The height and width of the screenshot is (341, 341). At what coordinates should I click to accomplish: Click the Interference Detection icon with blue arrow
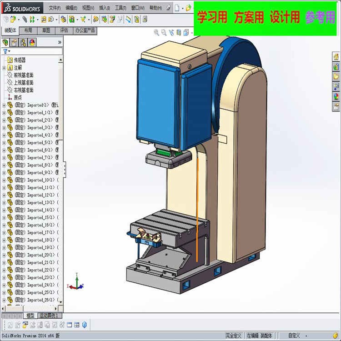(x=129, y=20)
